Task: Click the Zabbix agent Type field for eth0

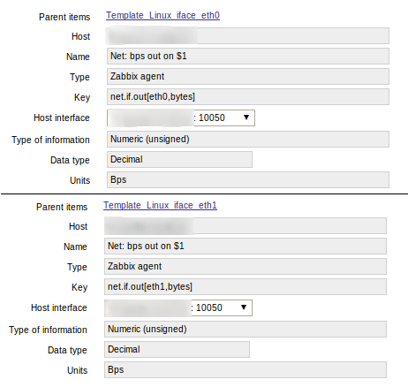Action: point(248,76)
